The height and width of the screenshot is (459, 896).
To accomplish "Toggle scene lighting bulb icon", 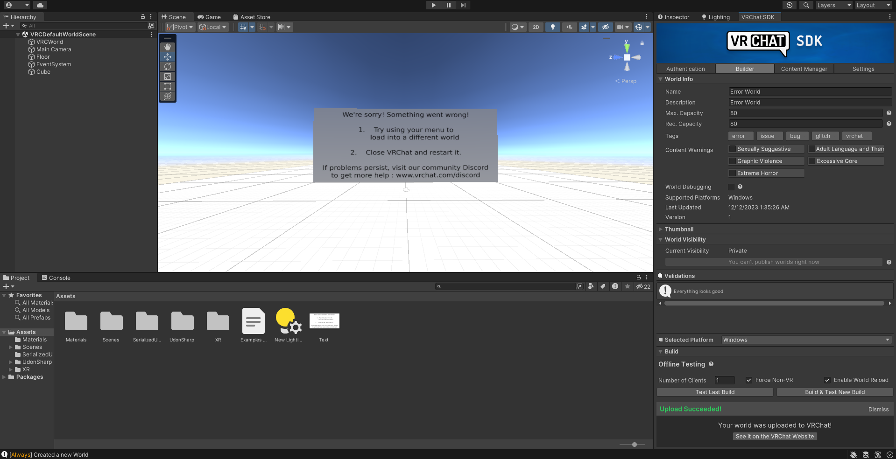I will [553, 27].
